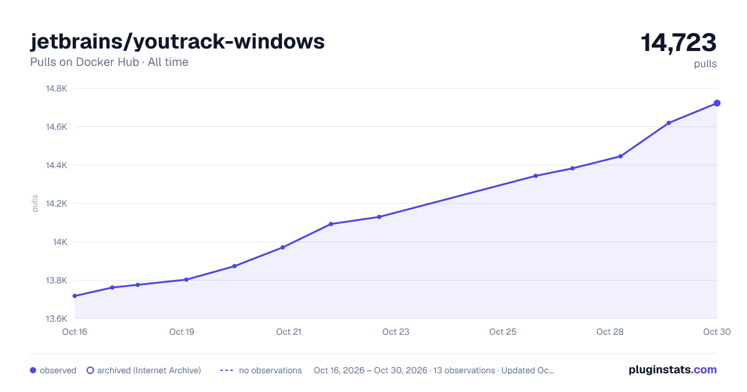Click the data point between 13.8K and 14K
The height and width of the screenshot is (392, 747).
[235, 266]
